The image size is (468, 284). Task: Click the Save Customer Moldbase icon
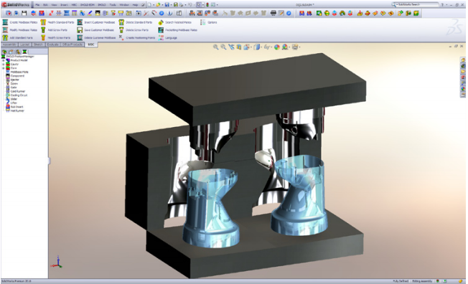[80, 30]
